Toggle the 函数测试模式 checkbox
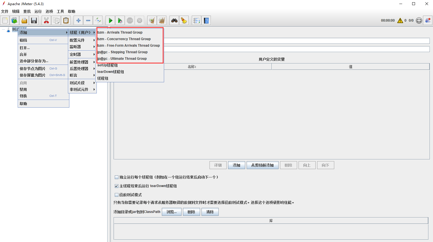 (116, 195)
